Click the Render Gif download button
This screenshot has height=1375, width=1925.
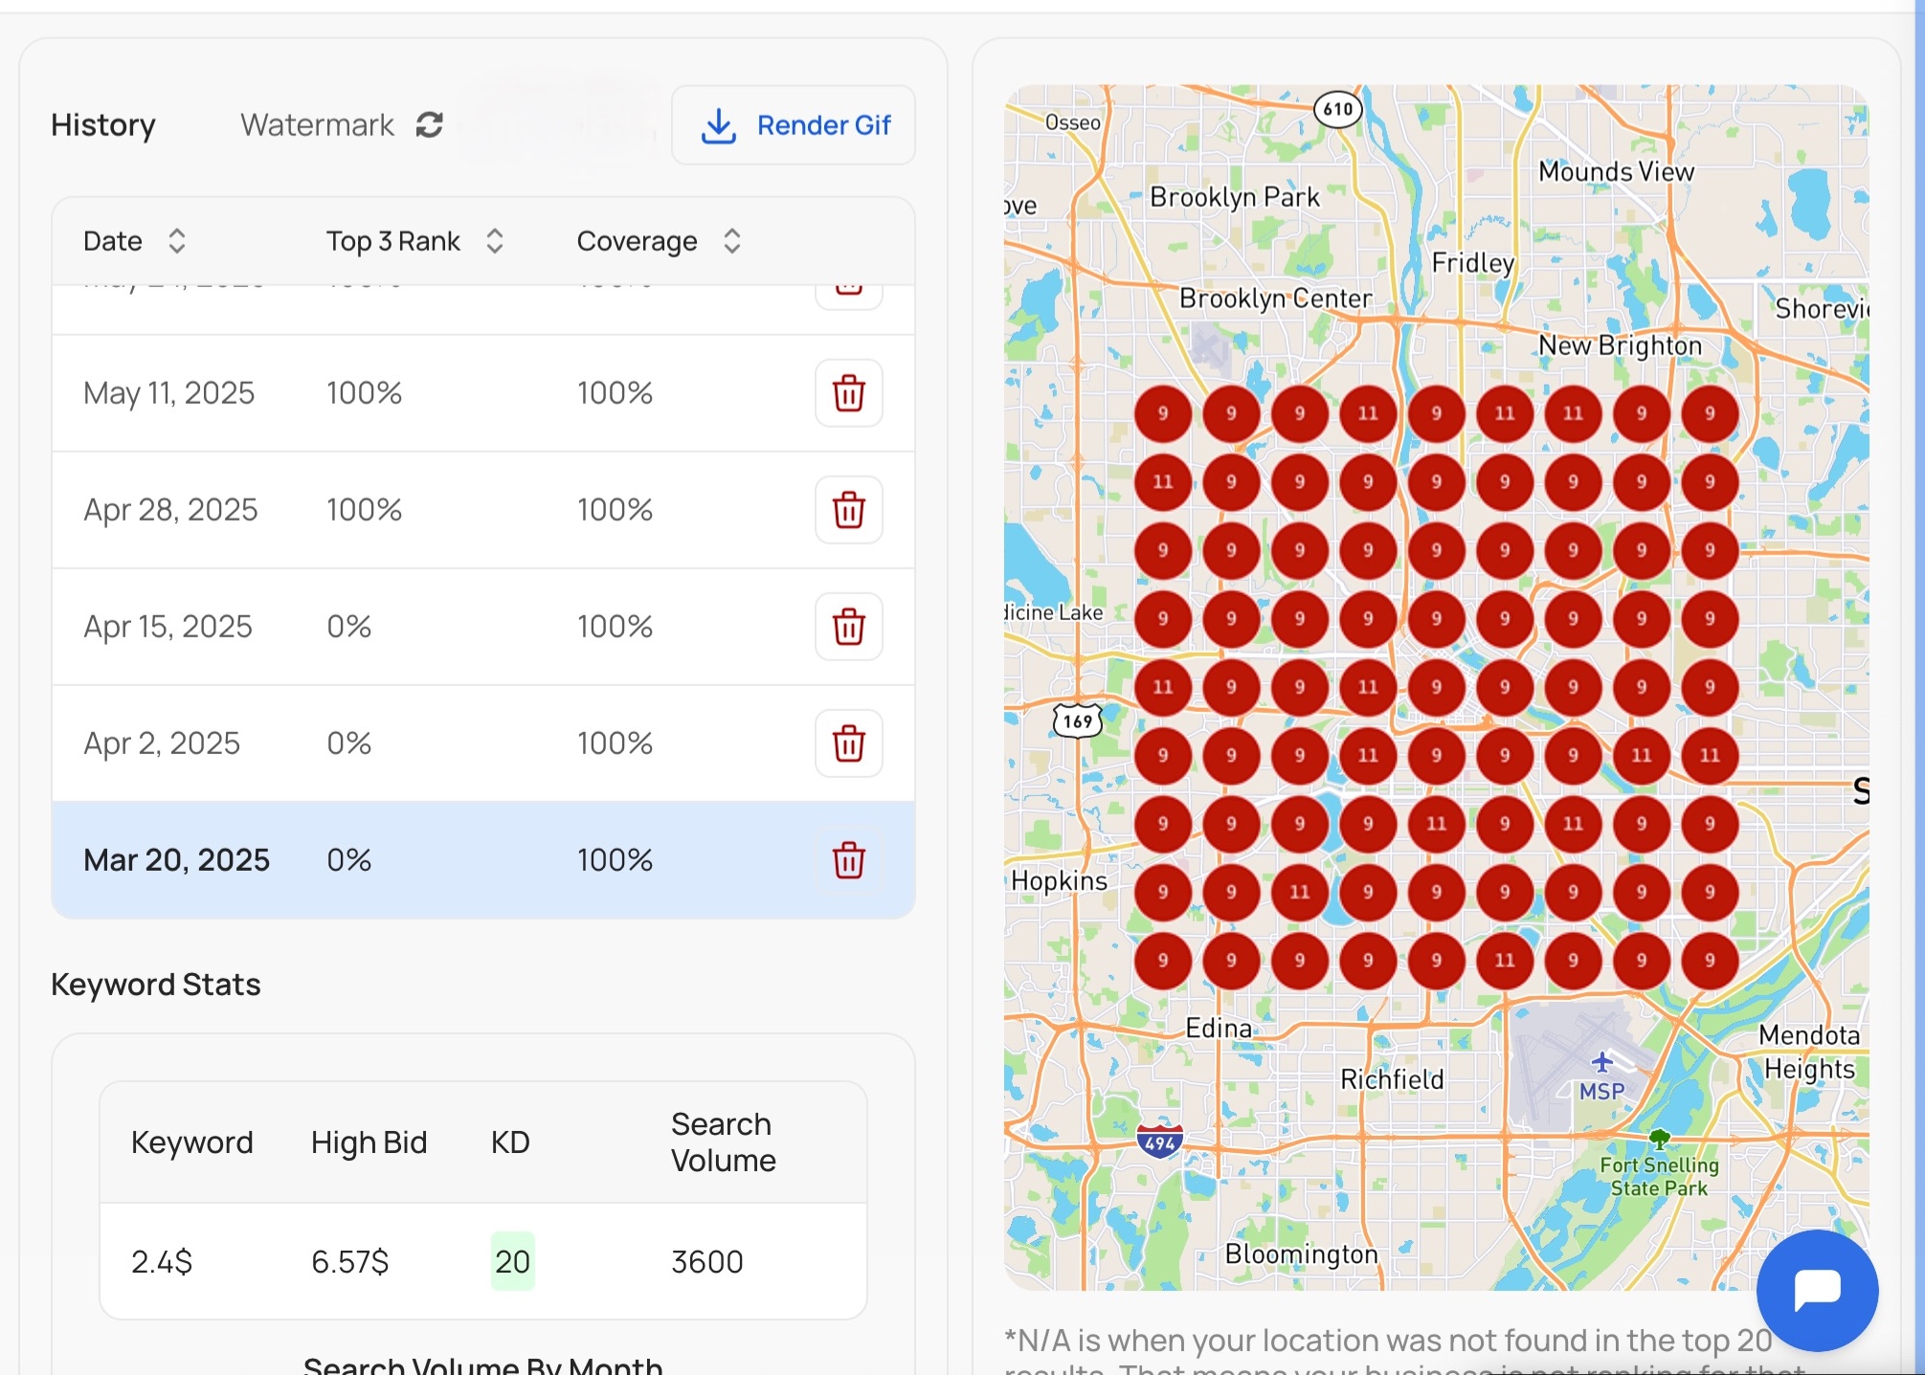click(794, 125)
